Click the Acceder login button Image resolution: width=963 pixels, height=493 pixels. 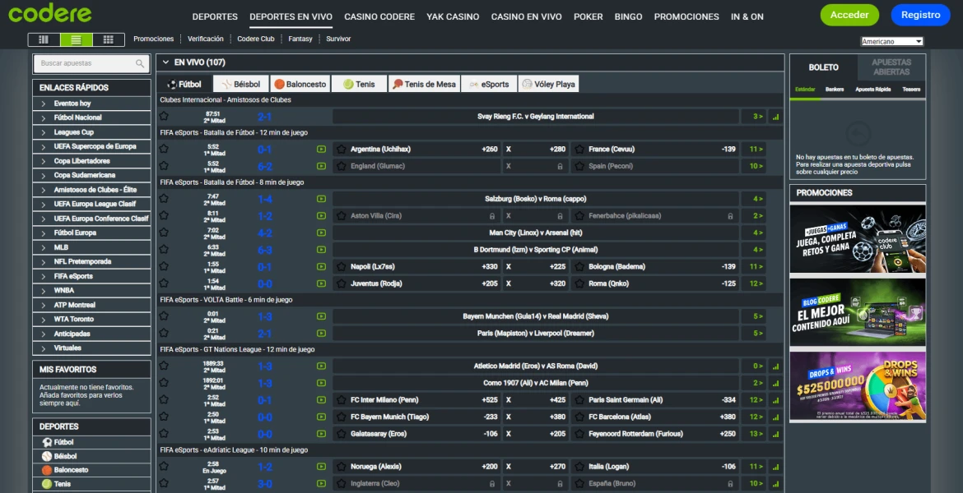click(x=849, y=15)
